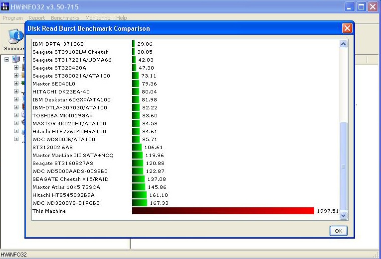
Task: Select the Seagate ST3160827AS entry
Action: point(63,163)
